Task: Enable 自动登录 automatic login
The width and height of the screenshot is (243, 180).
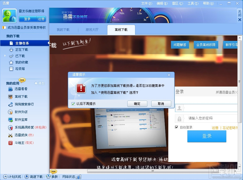Action: [176, 127]
